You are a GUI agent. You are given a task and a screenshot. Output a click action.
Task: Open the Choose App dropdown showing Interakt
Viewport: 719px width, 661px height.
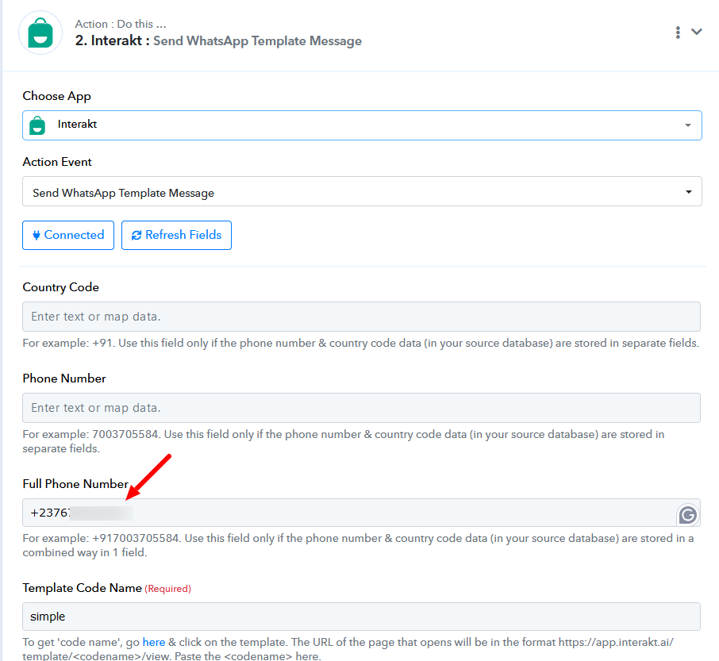point(362,125)
